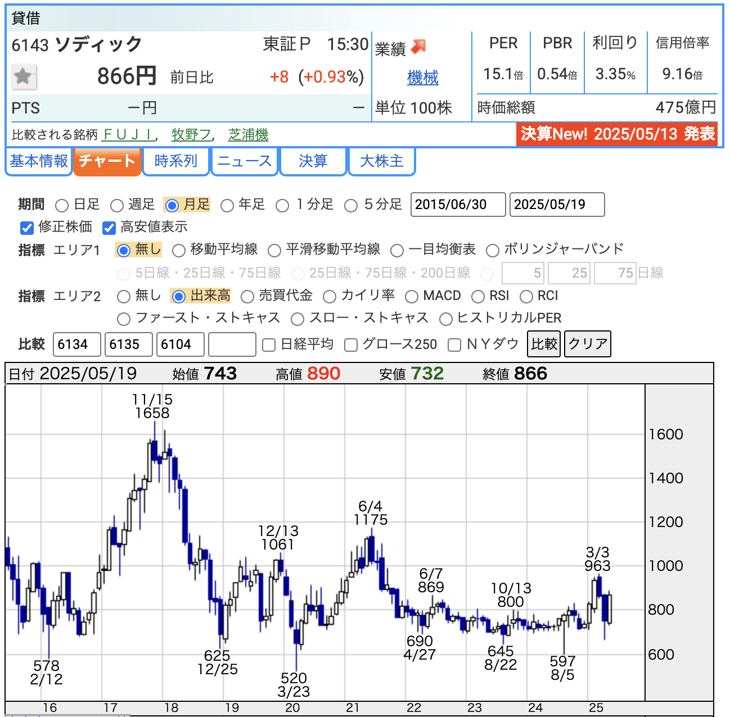Viewport: 730px width, 717px height.
Task: Select 1分足 period radio button
Action: pos(283,206)
